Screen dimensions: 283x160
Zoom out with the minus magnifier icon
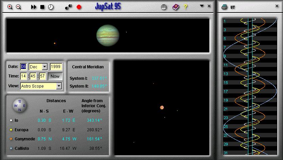point(18,7)
